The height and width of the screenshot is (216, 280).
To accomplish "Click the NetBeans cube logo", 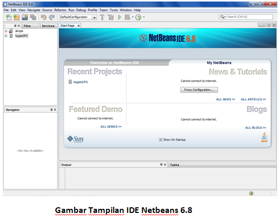I will (143, 38).
